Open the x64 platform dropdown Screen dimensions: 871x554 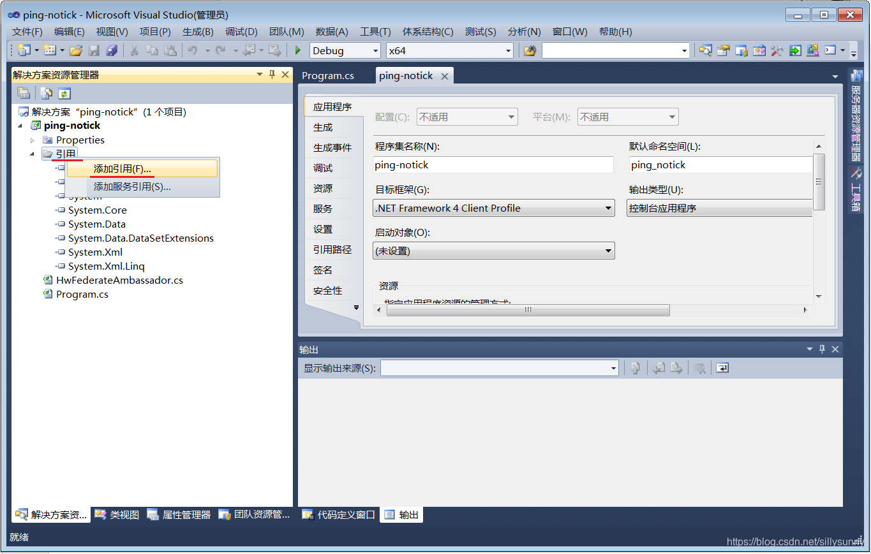pos(509,51)
